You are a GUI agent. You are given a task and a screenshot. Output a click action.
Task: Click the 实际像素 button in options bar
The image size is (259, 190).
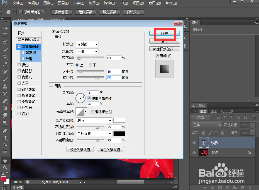61,12
